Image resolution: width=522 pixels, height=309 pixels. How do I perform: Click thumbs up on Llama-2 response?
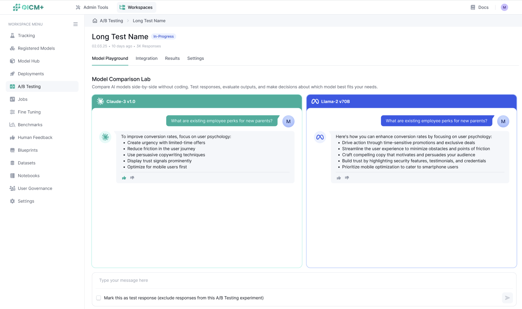click(339, 178)
